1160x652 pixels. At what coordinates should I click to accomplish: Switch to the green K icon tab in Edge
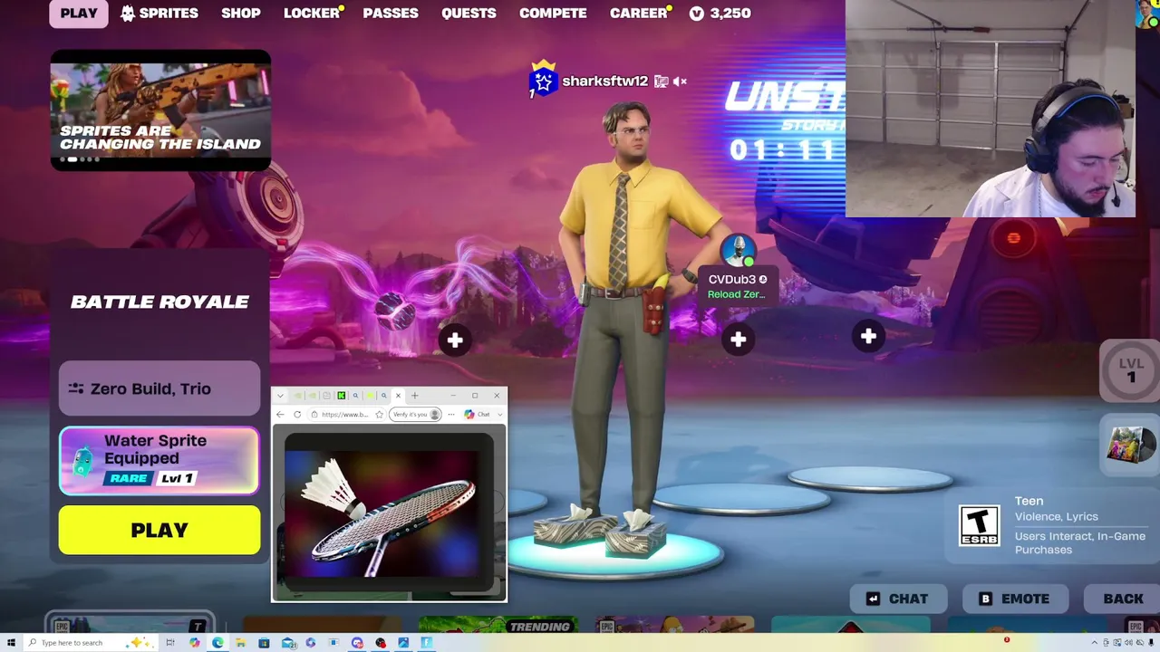pyautogui.click(x=341, y=396)
